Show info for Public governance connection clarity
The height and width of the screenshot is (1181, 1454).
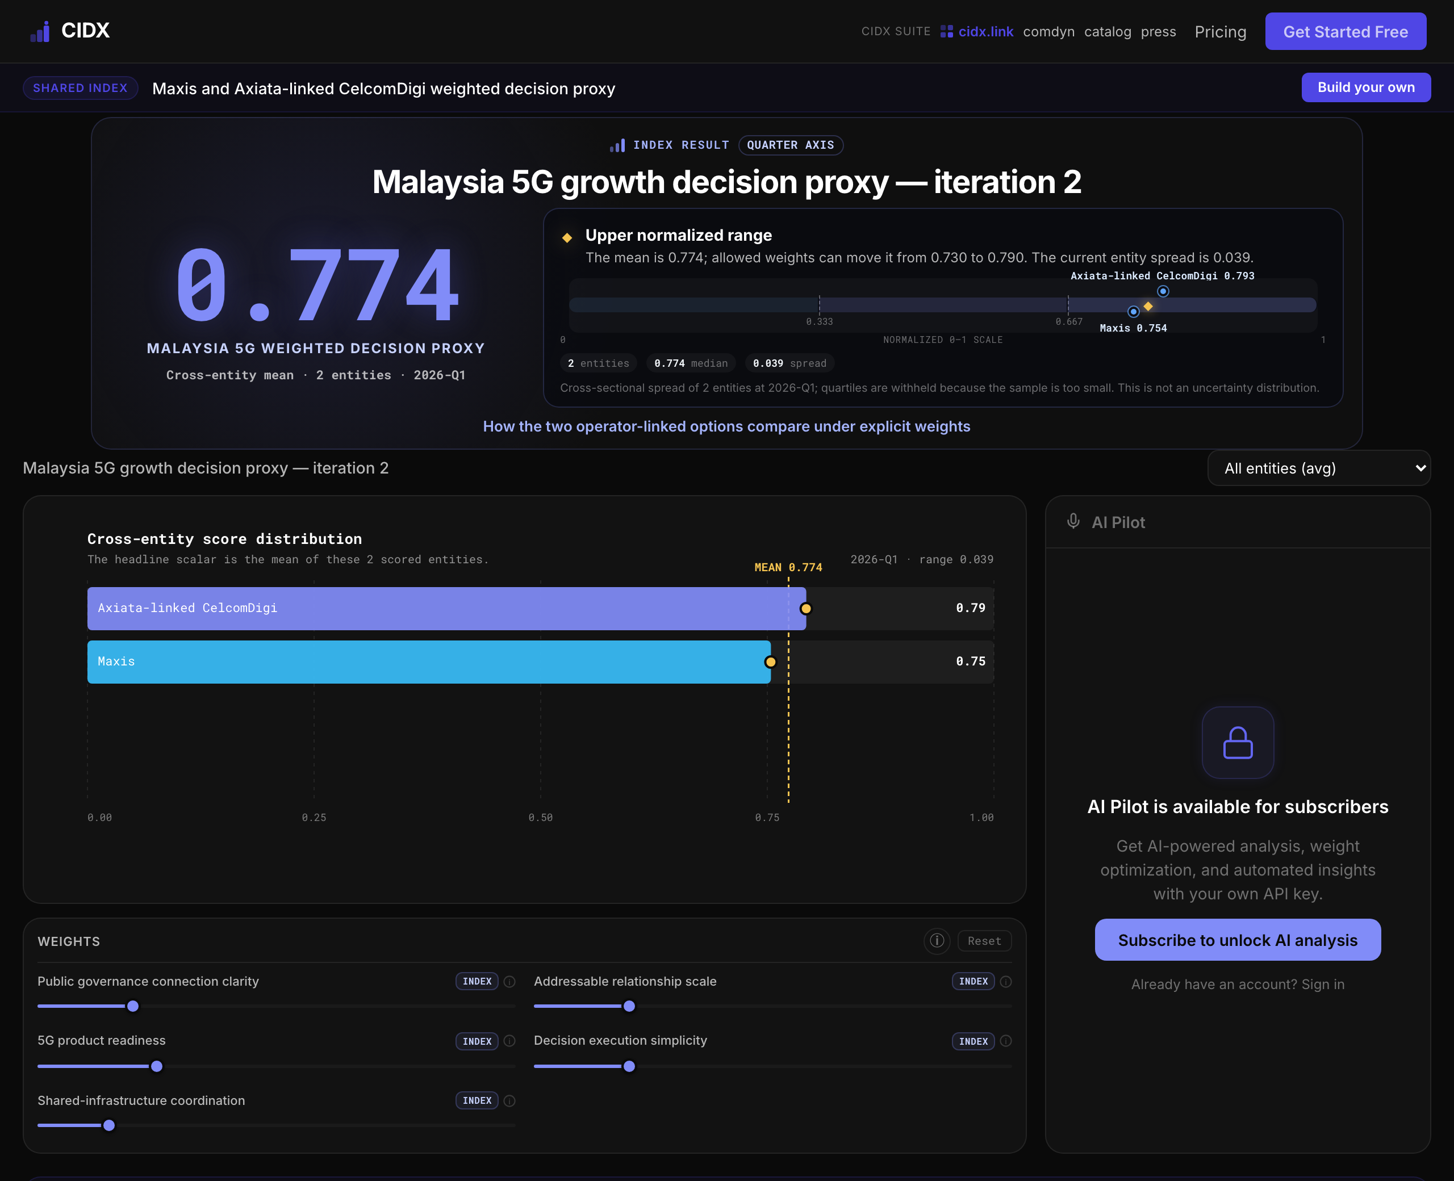coord(509,982)
